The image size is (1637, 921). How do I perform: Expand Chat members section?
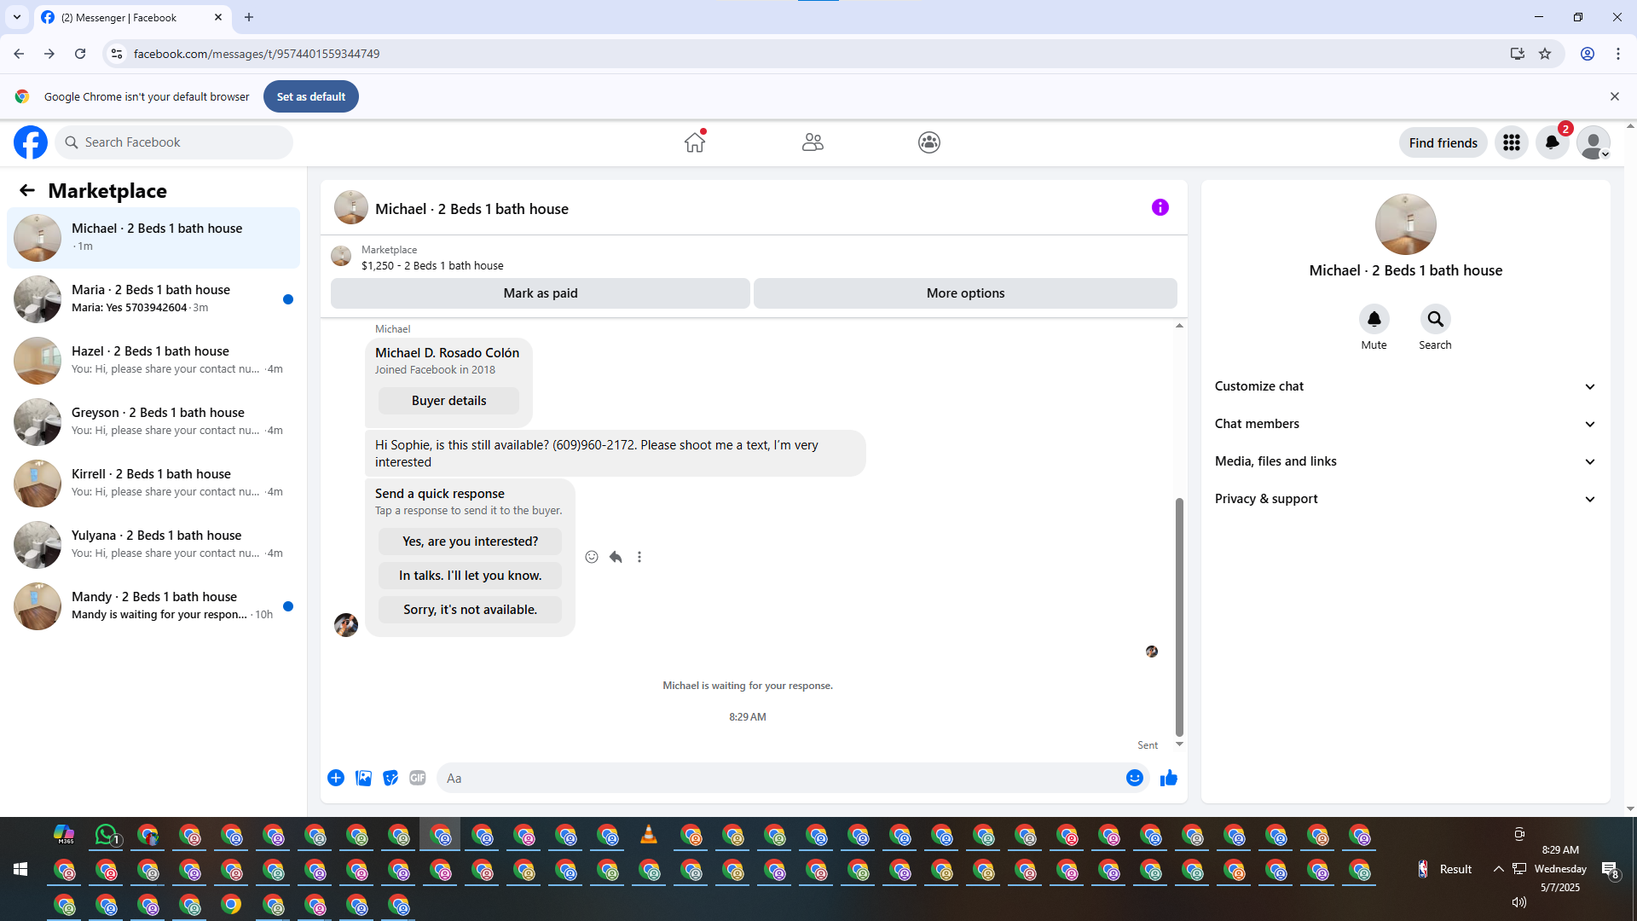1405,424
